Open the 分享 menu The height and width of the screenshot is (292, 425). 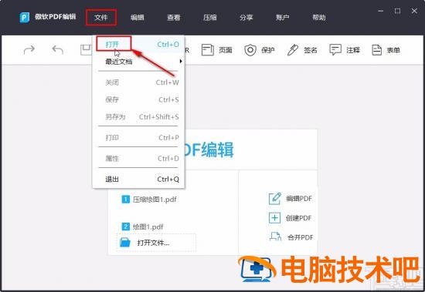(x=246, y=18)
